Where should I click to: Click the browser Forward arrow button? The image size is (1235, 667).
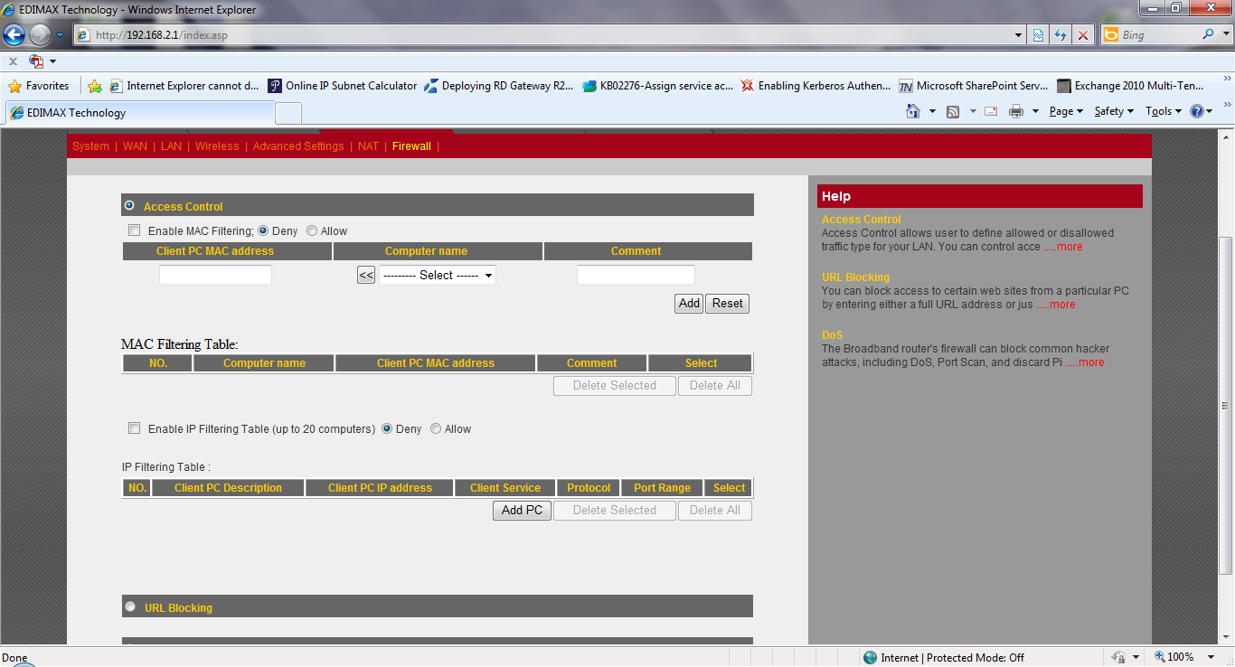(x=40, y=34)
